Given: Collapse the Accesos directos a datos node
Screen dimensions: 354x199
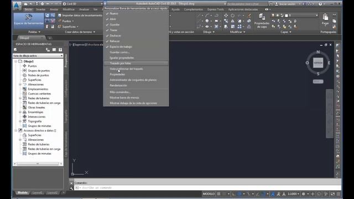Looking at the screenshot, I should (16, 130).
